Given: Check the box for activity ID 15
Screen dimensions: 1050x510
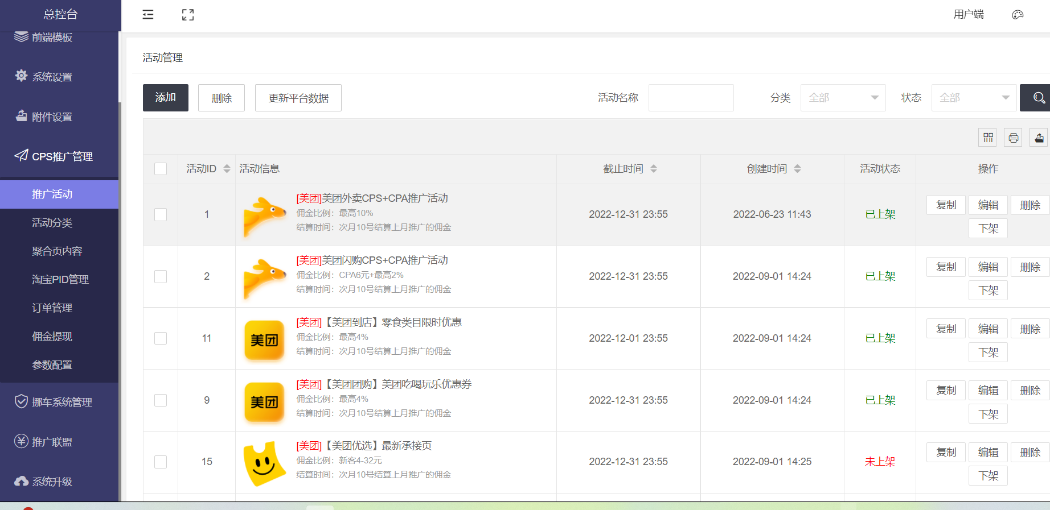Looking at the screenshot, I should 161,462.
